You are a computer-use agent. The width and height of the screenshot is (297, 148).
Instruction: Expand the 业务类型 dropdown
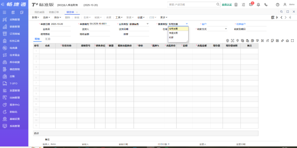148,24
